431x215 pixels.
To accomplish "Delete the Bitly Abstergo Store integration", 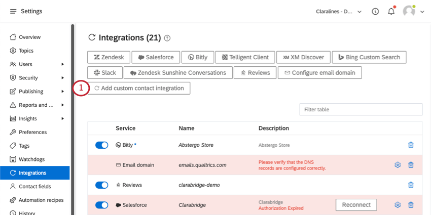I will click(411, 145).
